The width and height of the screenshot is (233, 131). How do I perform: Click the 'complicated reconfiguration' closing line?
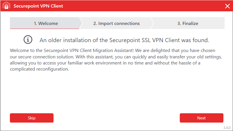click(x=39, y=69)
